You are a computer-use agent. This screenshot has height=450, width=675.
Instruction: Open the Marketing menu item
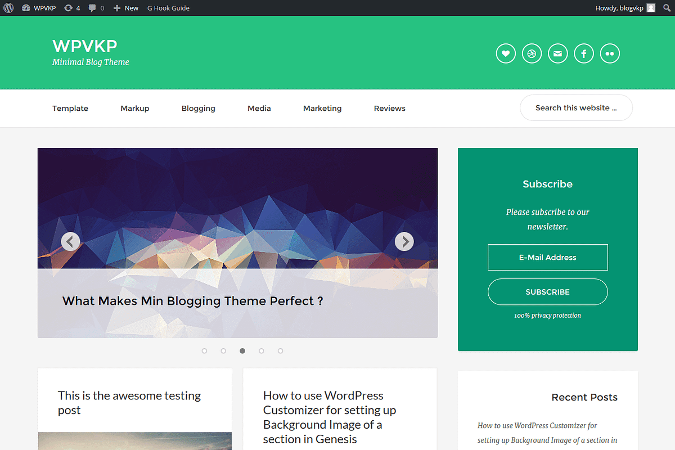click(322, 108)
